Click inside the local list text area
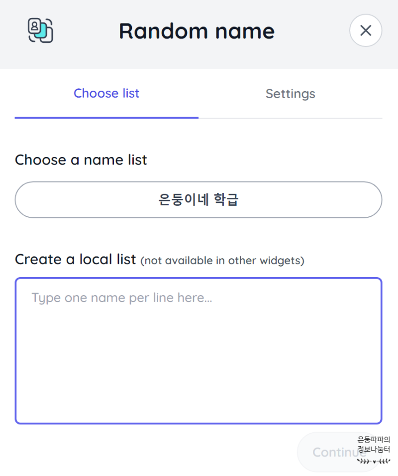Image resolution: width=398 pixels, height=476 pixels. click(199, 349)
